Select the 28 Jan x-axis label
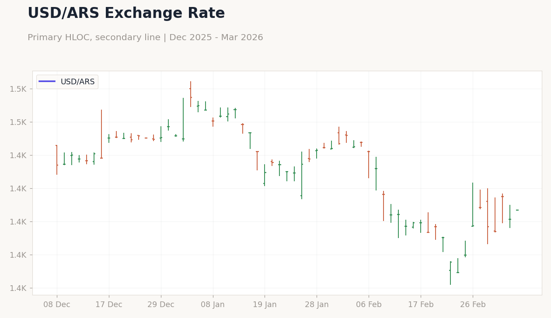551x318 pixels. pyautogui.click(x=317, y=305)
